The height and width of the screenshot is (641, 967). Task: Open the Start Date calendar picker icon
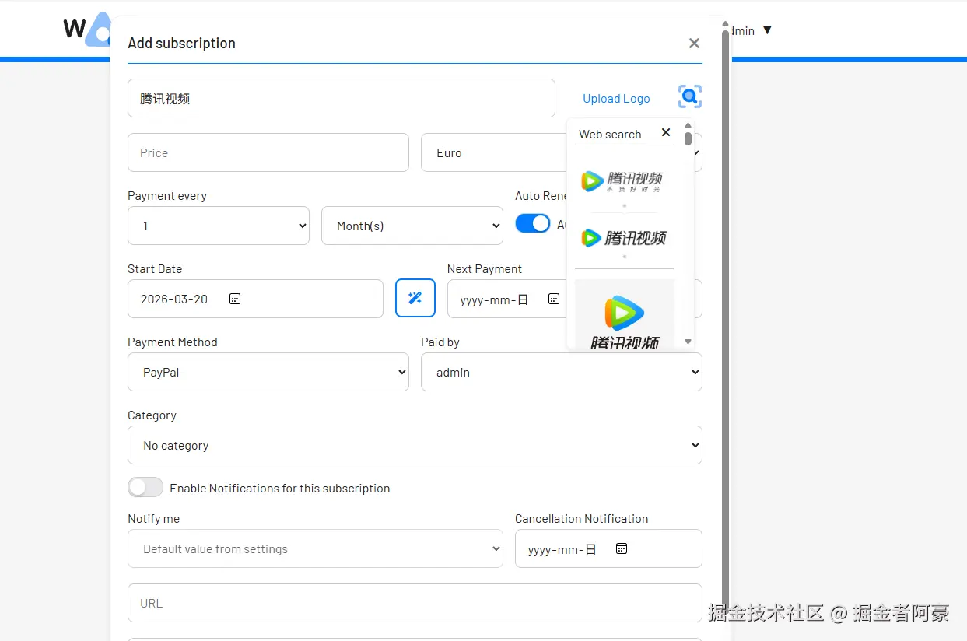pos(235,299)
